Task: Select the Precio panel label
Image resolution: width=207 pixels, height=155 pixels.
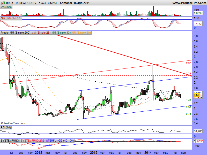Action: 4,33
